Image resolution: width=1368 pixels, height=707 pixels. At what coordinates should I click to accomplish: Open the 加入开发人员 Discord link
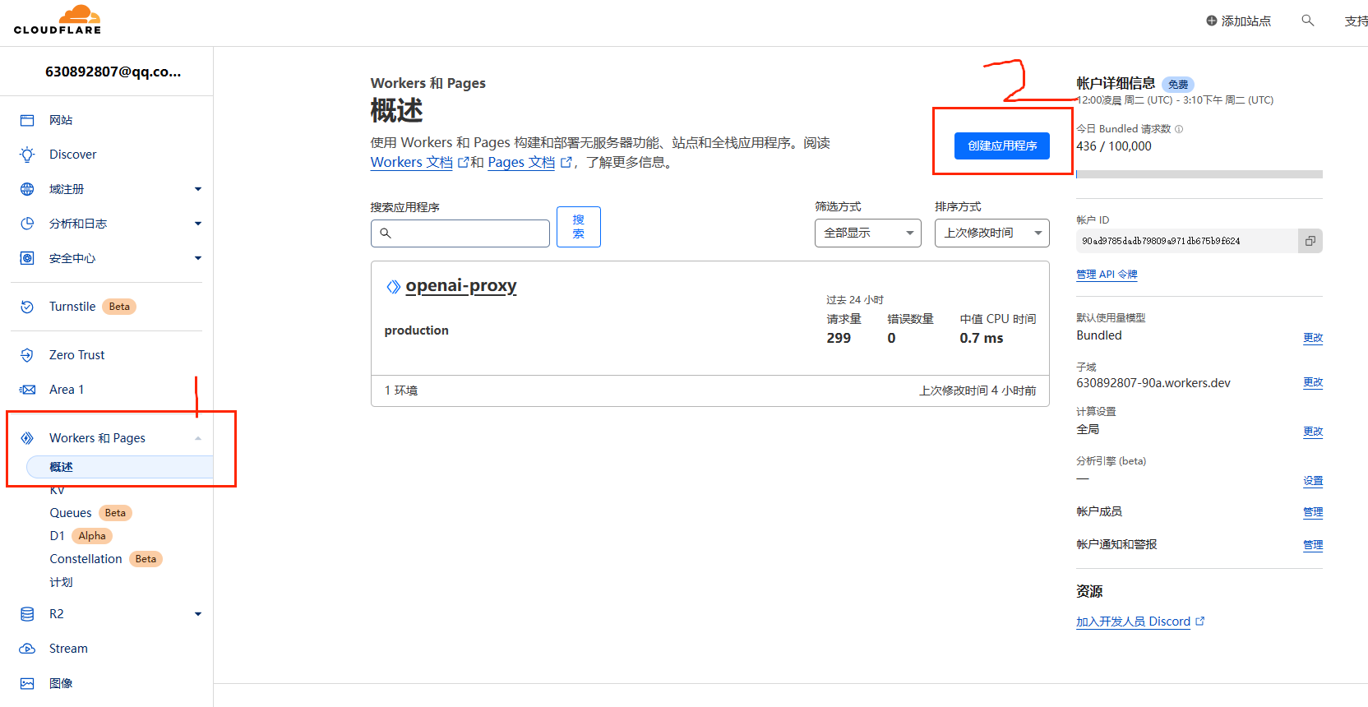[x=1133, y=622]
